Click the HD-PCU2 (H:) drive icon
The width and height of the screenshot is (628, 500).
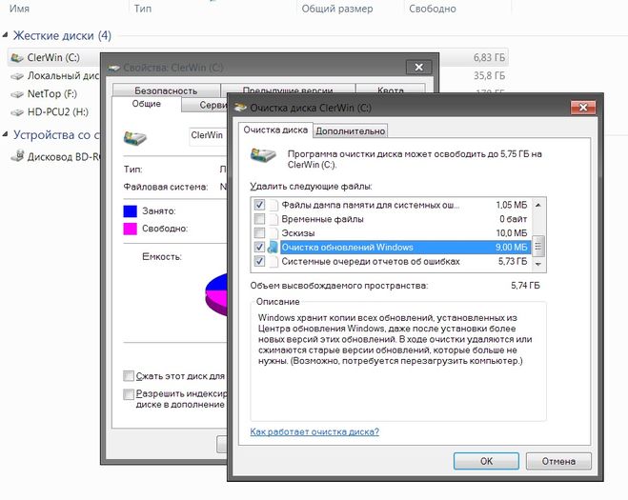pos(17,113)
